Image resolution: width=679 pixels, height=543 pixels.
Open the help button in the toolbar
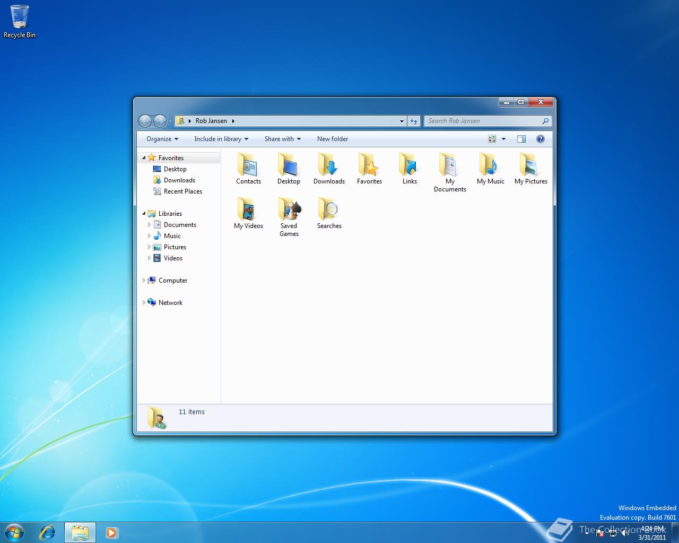coord(541,138)
